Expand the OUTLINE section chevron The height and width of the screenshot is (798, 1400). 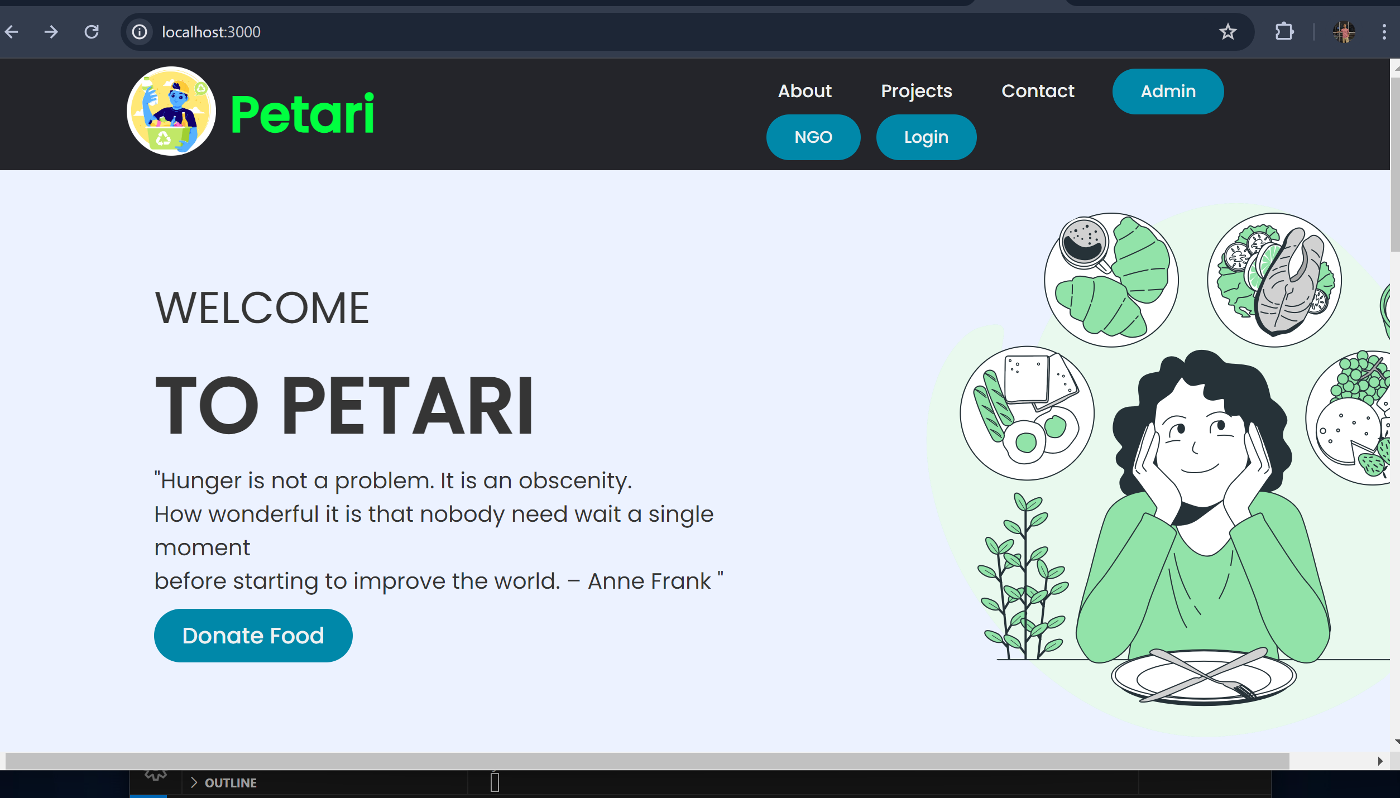pyautogui.click(x=194, y=782)
